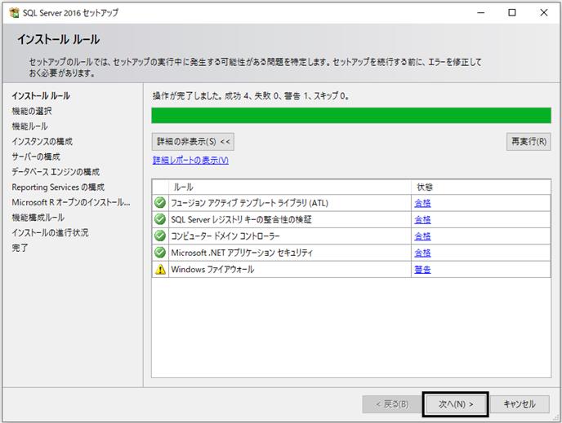
Task: Close the SQL Server 2016 setup window
Action: (544, 13)
